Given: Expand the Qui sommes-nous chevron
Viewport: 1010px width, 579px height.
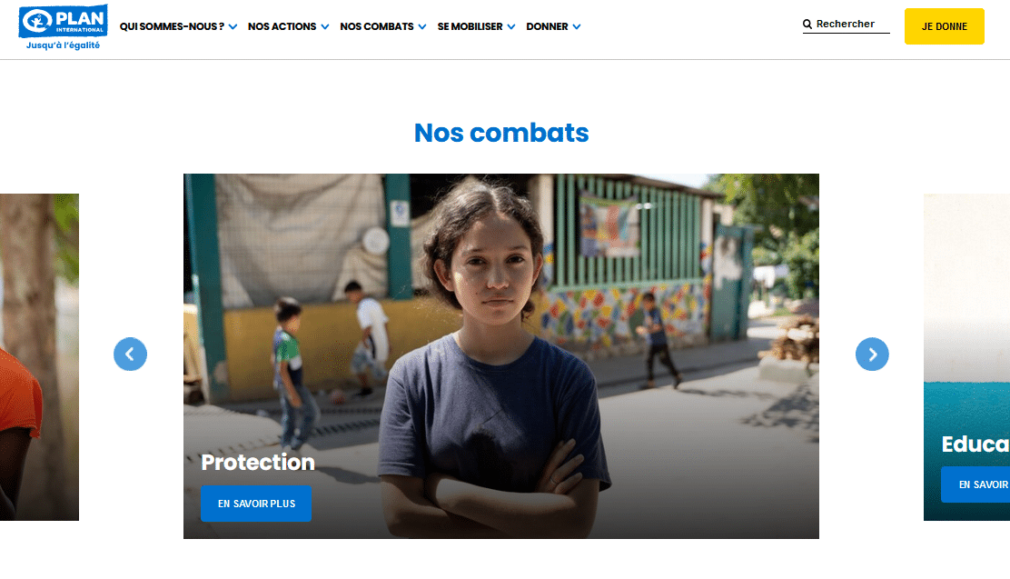Looking at the screenshot, I should point(233,27).
